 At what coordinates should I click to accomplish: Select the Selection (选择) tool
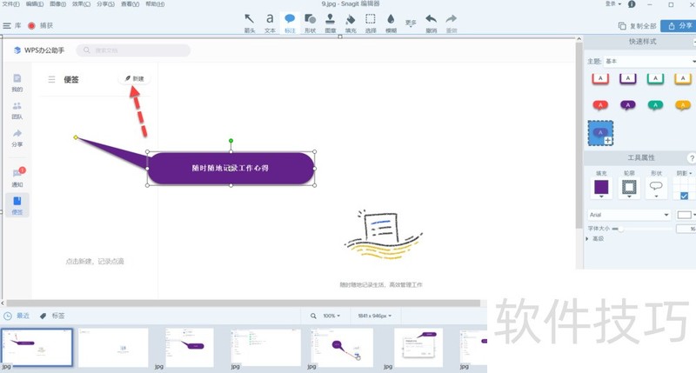371,21
